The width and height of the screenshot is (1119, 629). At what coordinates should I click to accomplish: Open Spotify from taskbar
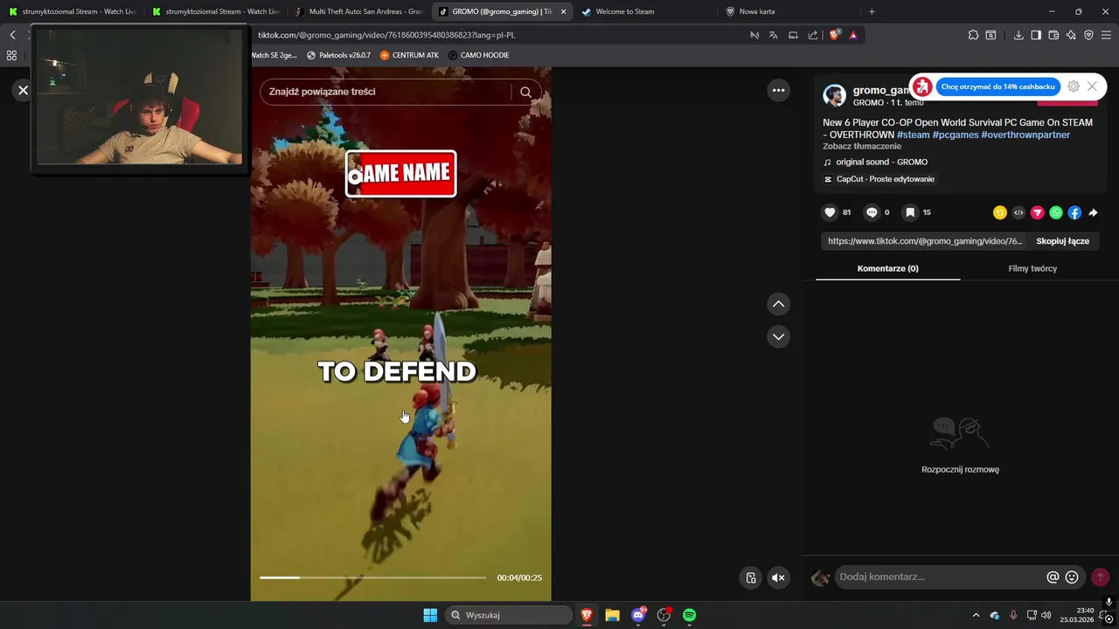coord(689,615)
